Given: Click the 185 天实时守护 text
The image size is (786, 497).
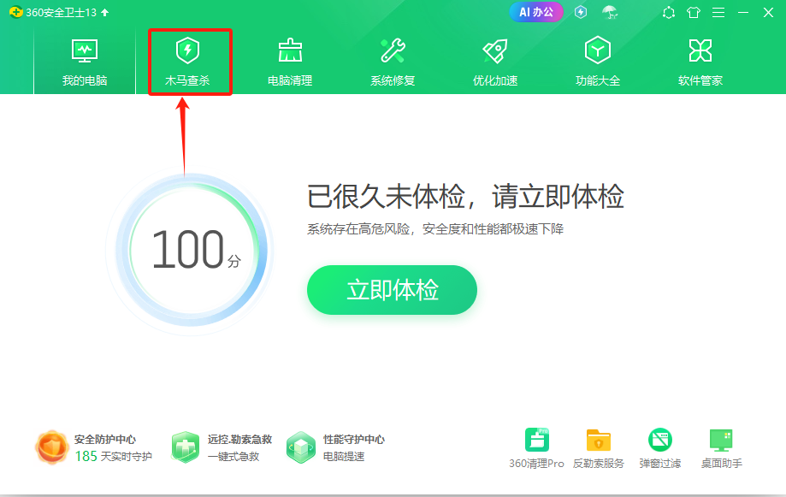Looking at the screenshot, I should pyautogui.click(x=113, y=456).
